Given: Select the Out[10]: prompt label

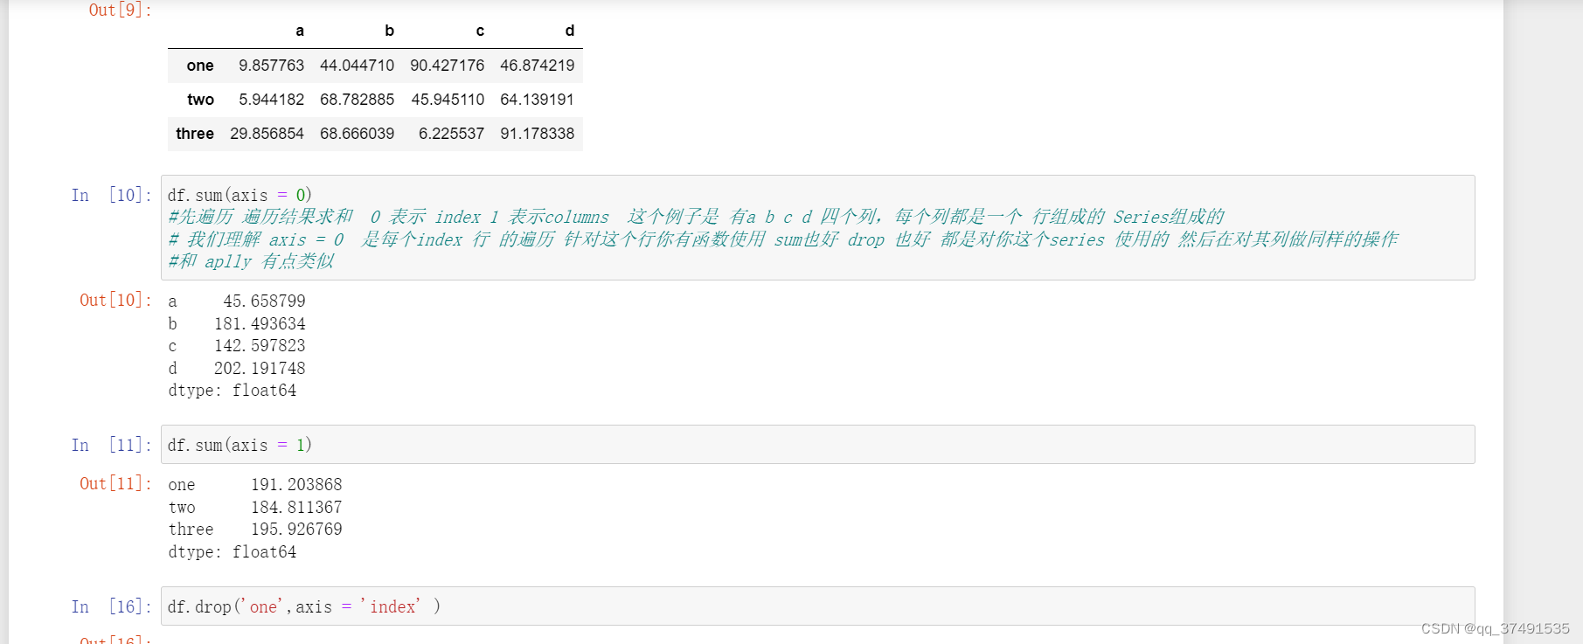Looking at the screenshot, I should pyautogui.click(x=115, y=300).
